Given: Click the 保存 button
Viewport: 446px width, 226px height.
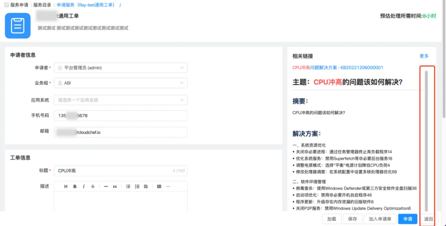Looking at the screenshot, I should click(x=352, y=219).
